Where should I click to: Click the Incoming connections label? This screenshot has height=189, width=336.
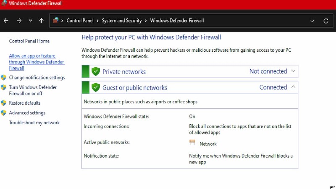point(107,126)
